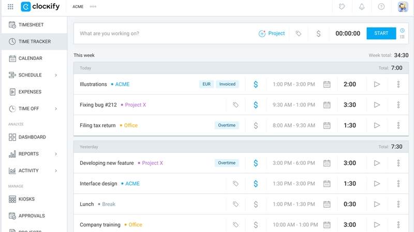The height and width of the screenshot is (232, 414).
Task: Toggle billable for Illustrations entry
Action: click(256, 84)
